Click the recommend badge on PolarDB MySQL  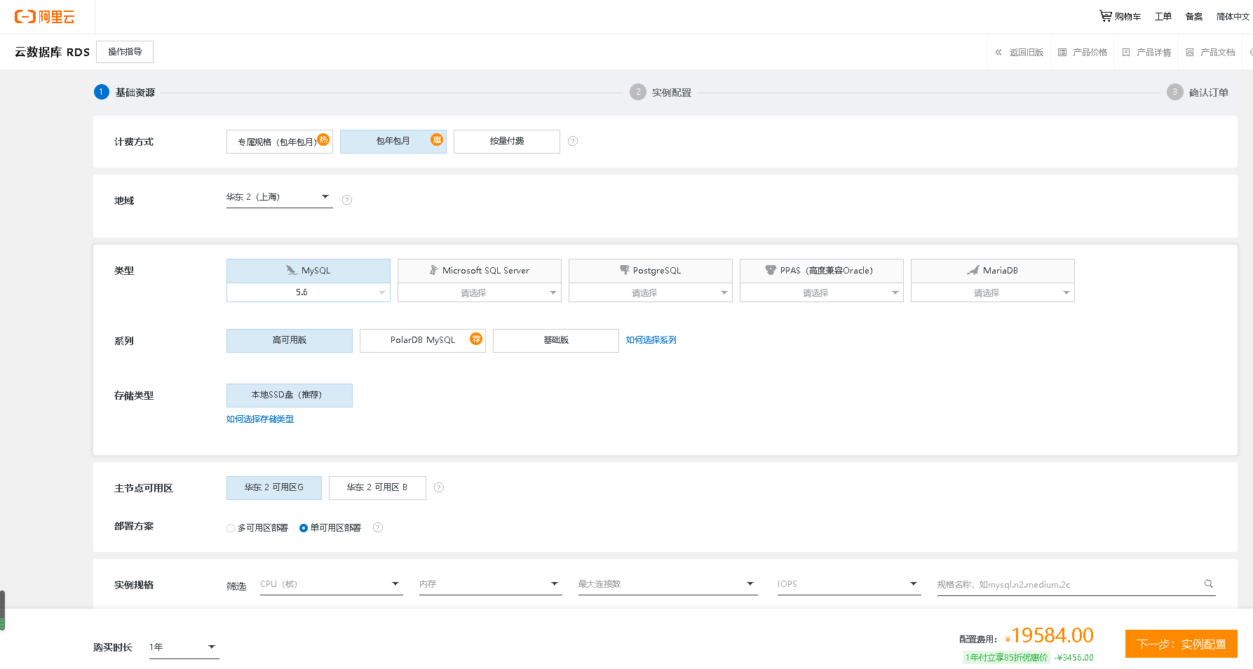pos(476,339)
